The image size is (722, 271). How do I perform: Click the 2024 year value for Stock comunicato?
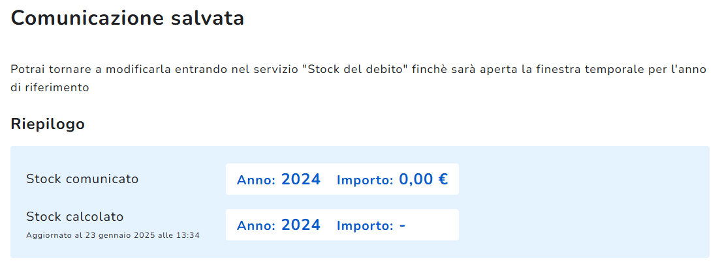pyautogui.click(x=300, y=179)
